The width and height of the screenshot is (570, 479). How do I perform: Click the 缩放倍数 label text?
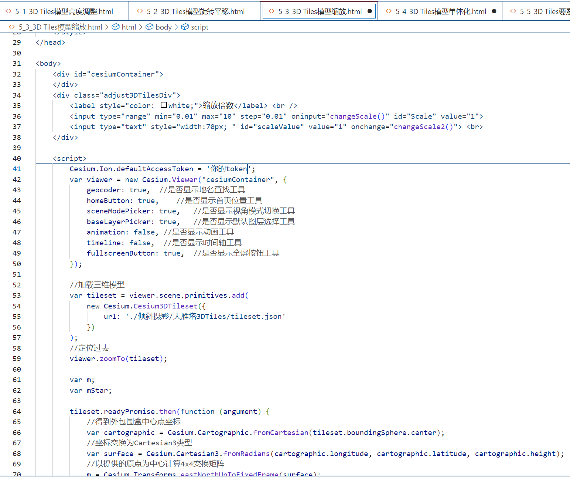[218, 105]
